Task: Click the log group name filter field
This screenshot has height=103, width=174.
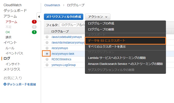Action: pyautogui.click(x=72, y=25)
